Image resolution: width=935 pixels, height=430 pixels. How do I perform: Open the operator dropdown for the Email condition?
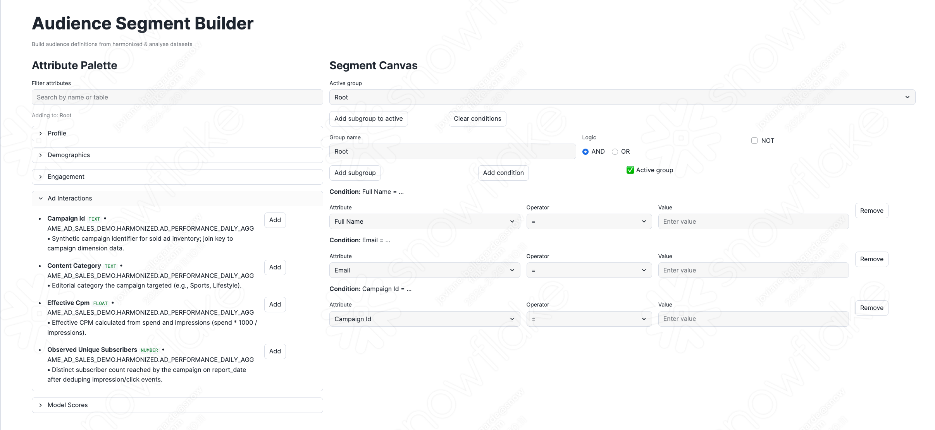tap(588, 270)
